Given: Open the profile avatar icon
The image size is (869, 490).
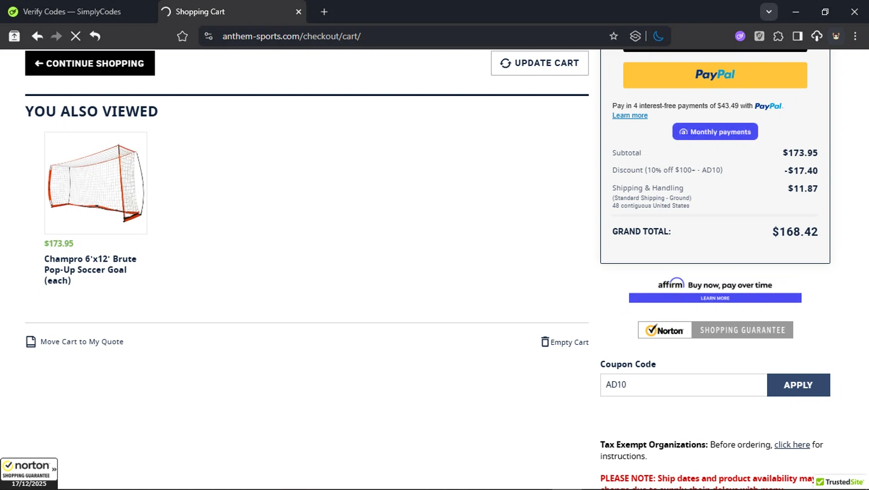Looking at the screenshot, I should click(836, 36).
